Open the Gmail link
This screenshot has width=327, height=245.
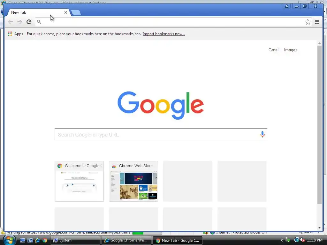click(x=274, y=50)
